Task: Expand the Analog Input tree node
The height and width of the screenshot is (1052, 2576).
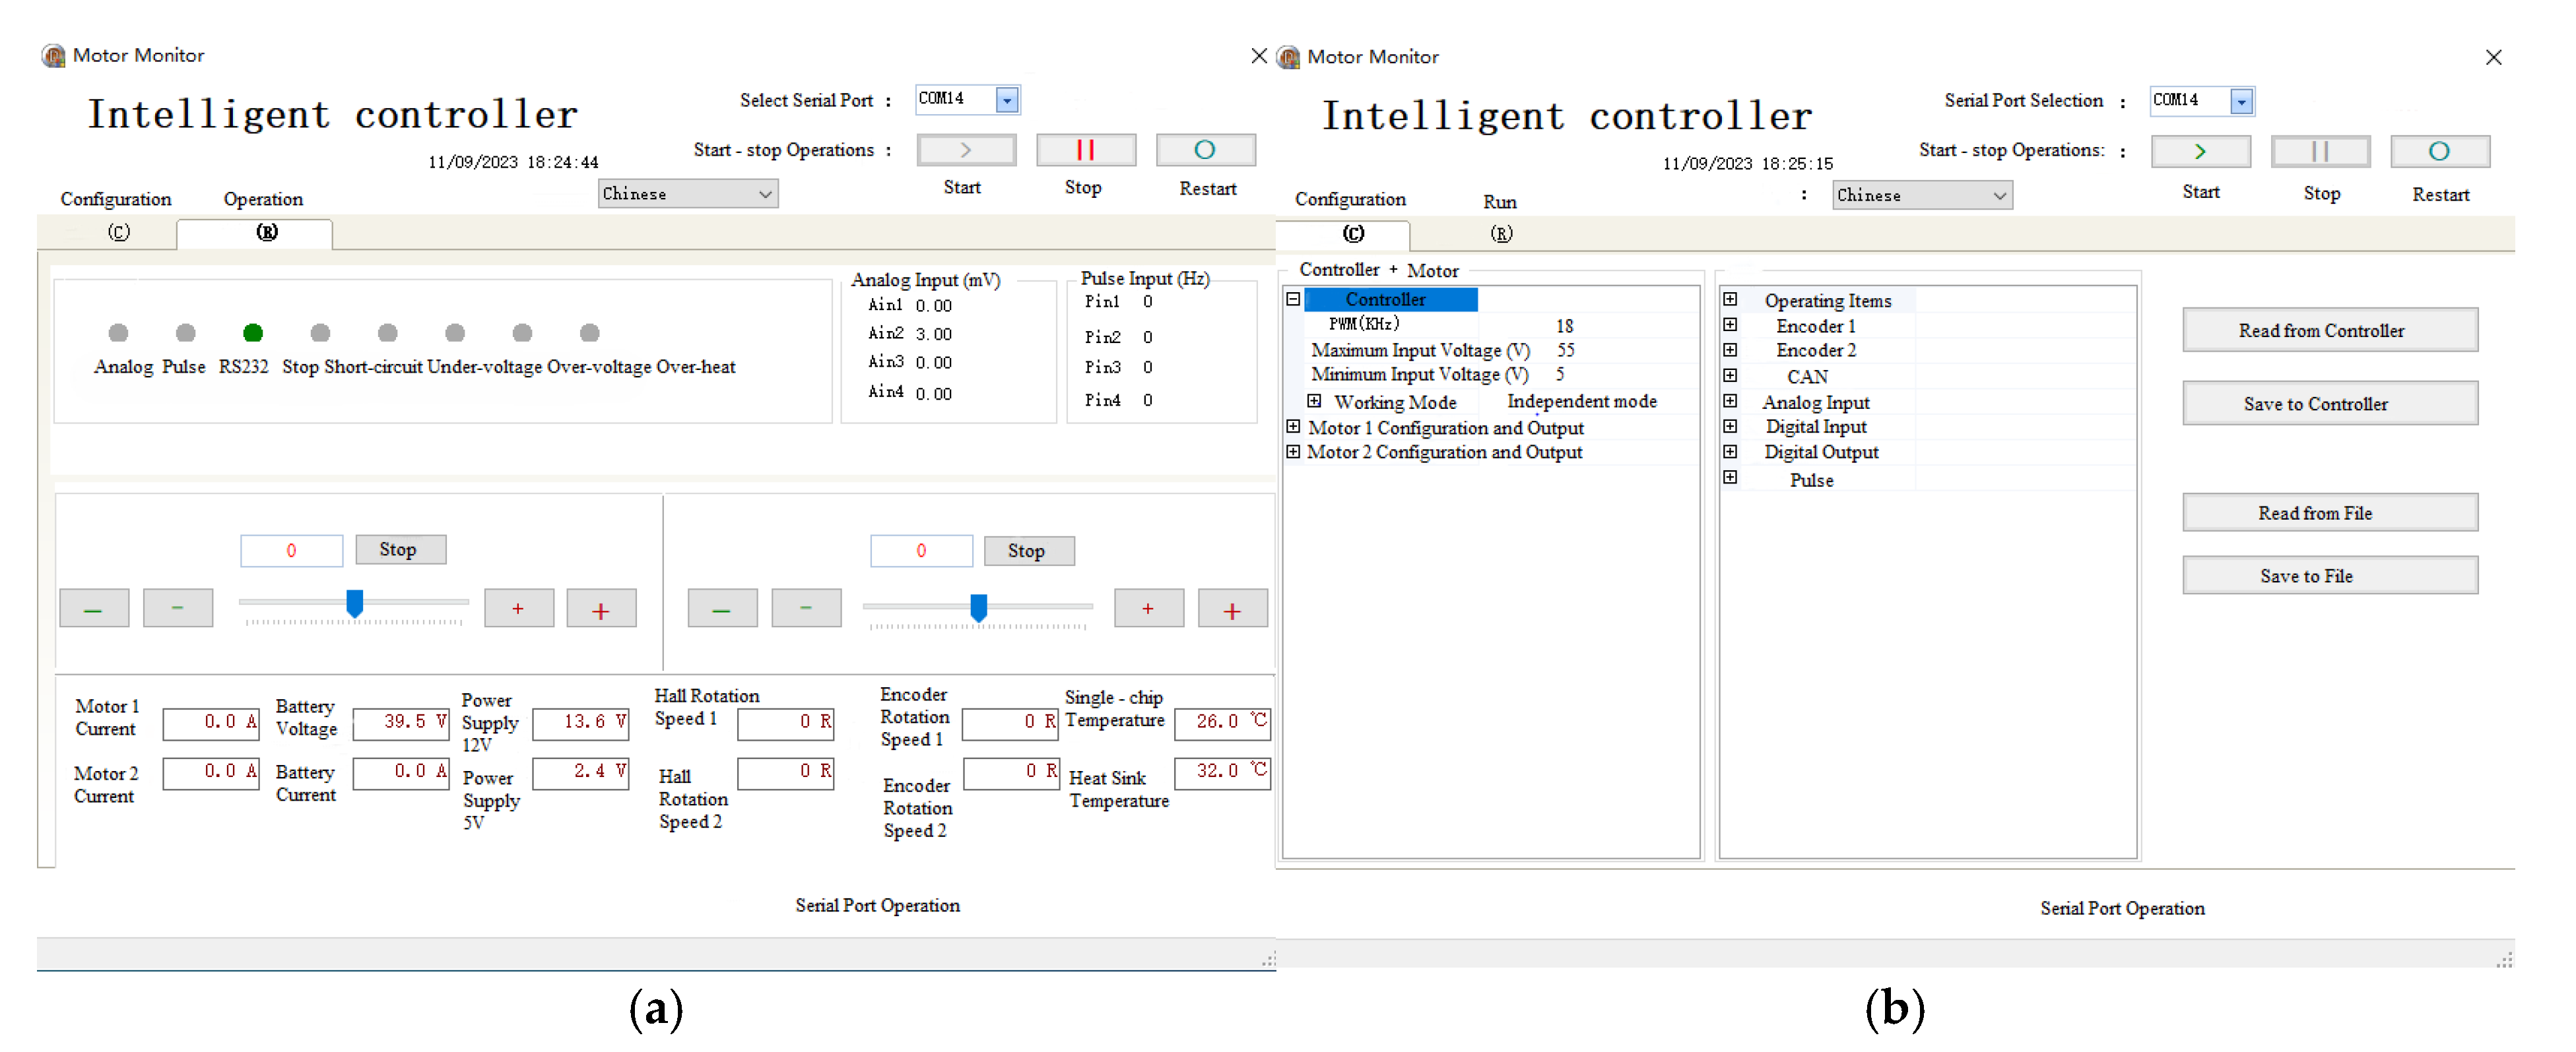Action: (x=1730, y=400)
